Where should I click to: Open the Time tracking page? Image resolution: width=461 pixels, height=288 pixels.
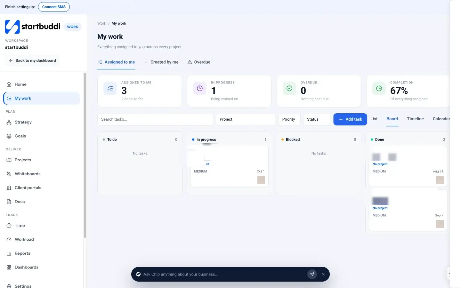click(x=42, y=226)
